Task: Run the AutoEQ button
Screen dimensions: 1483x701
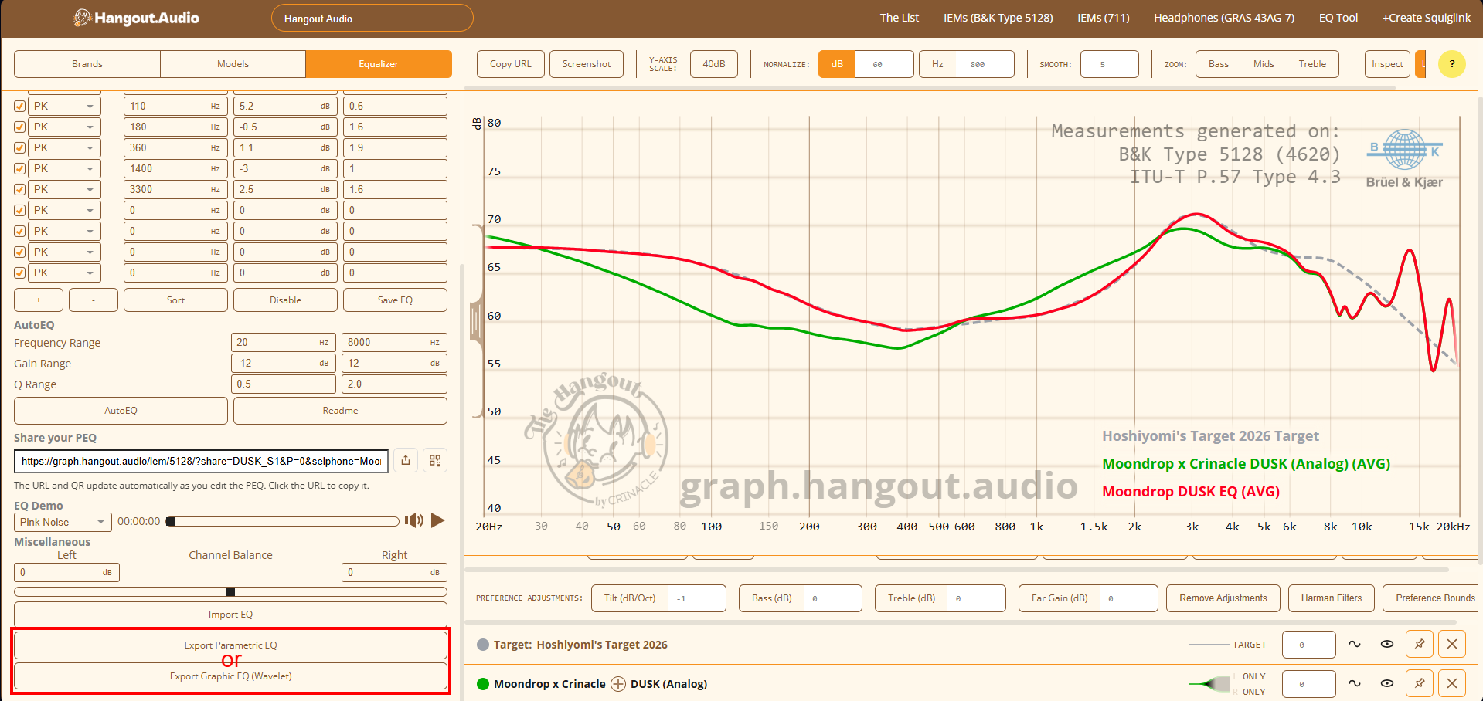Action: click(121, 411)
